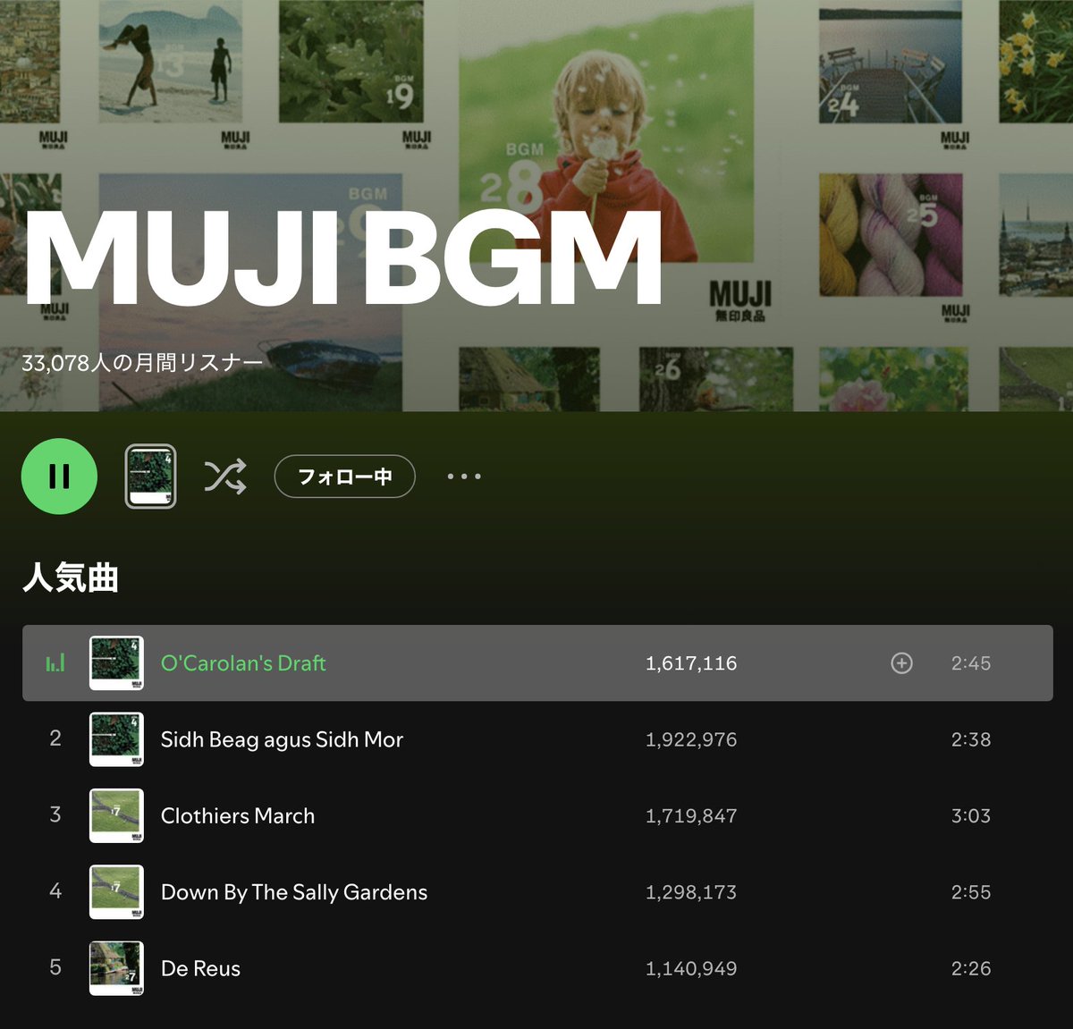Click the duration 2:45

click(971, 663)
